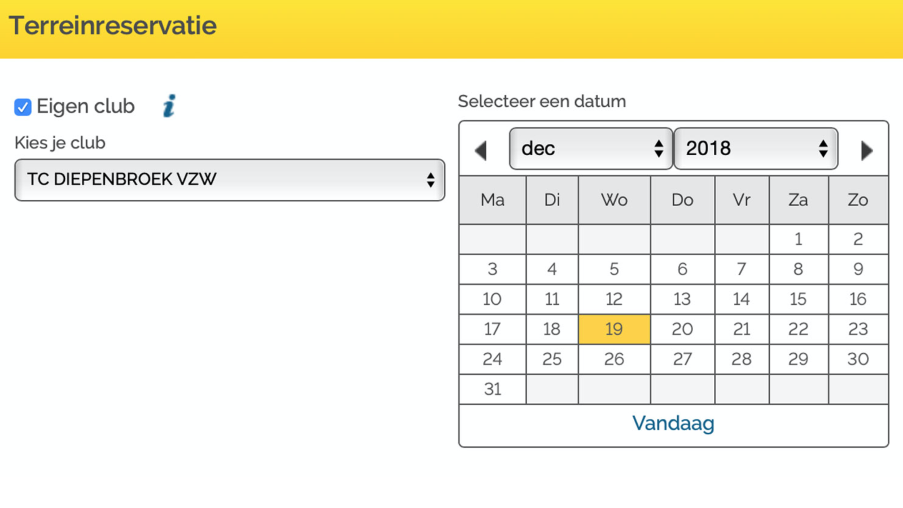Select date 12 on Wednesday
The height and width of the screenshot is (508, 903).
point(614,299)
